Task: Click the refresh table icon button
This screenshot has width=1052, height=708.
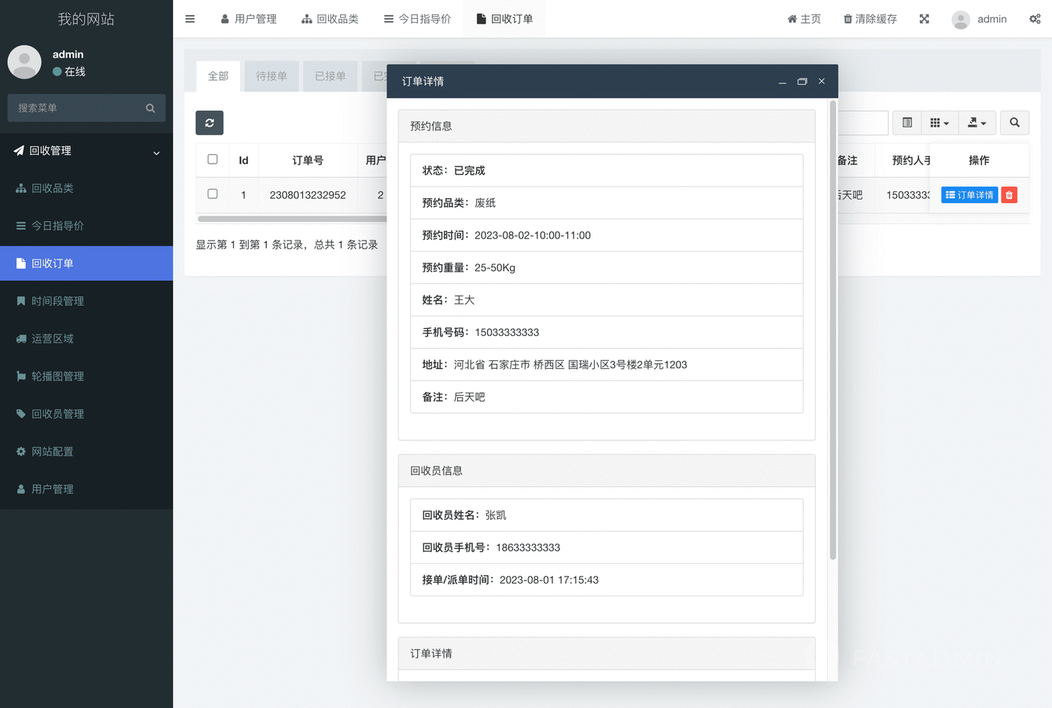Action: tap(209, 123)
